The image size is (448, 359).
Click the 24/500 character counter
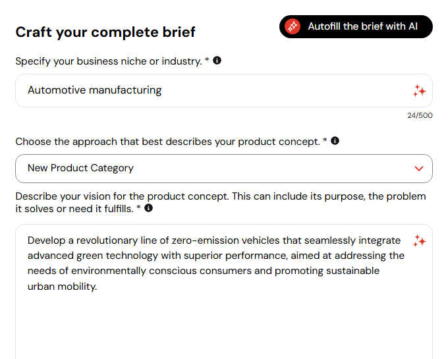420,115
